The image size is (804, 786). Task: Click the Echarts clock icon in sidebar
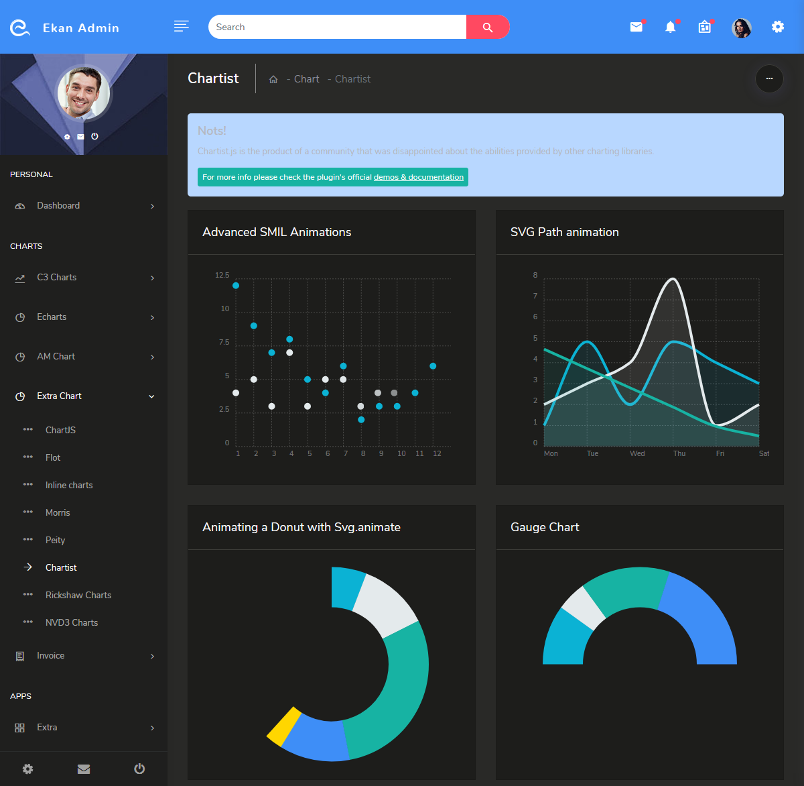[x=19, y=317]
